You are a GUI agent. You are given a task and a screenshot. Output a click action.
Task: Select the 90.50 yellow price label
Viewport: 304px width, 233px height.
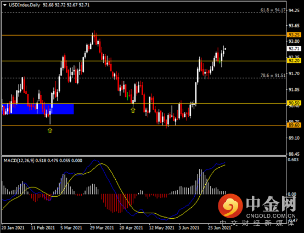click(294, 103)
